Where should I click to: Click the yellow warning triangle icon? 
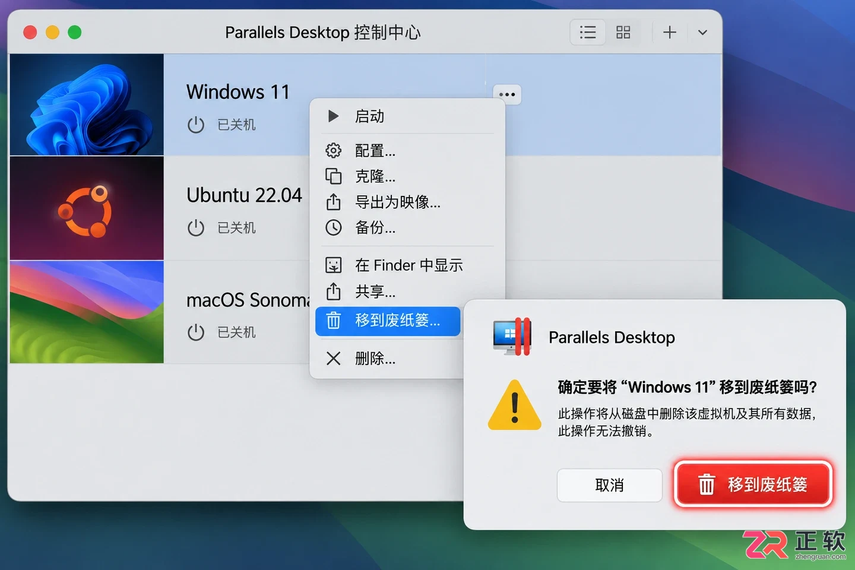(x=514, y=406)
